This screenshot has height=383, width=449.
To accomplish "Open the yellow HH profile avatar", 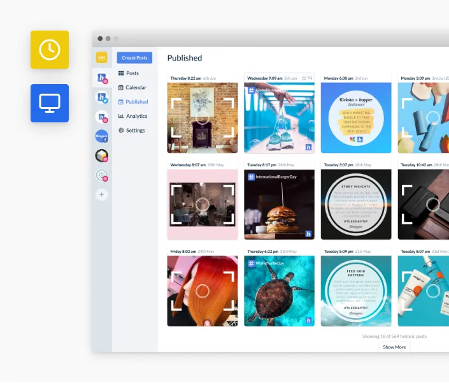I will pos(101,57).
